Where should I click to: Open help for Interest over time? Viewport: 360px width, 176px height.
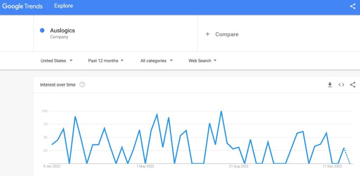click(82, 85)
